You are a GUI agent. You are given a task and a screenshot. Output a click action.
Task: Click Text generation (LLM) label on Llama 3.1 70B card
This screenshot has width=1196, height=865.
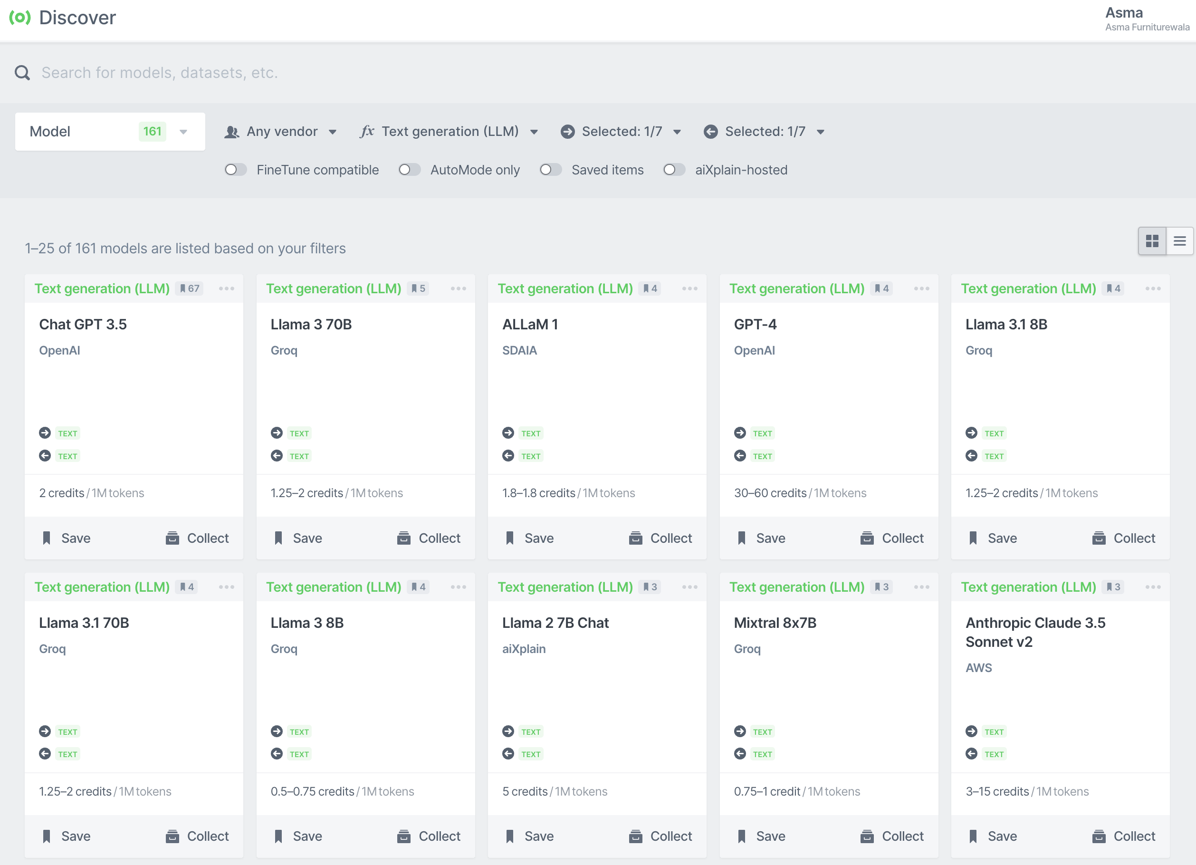coord(102,587)
